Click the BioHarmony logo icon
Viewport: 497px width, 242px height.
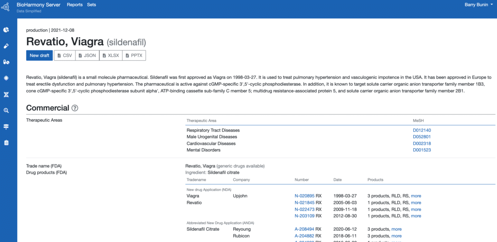coord(6,6)
